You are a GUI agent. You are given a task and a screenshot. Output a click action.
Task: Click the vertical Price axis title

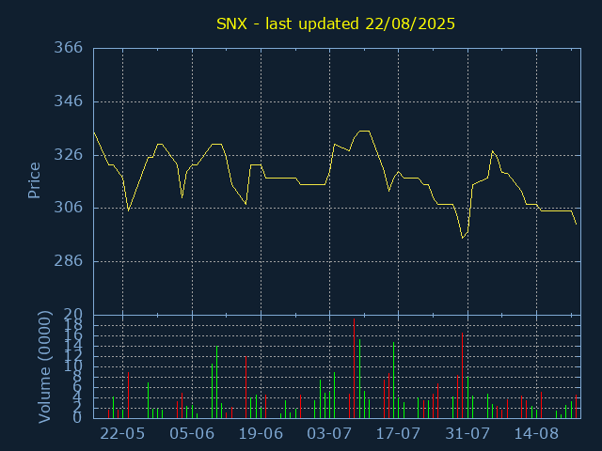click(x=34, y=180)
